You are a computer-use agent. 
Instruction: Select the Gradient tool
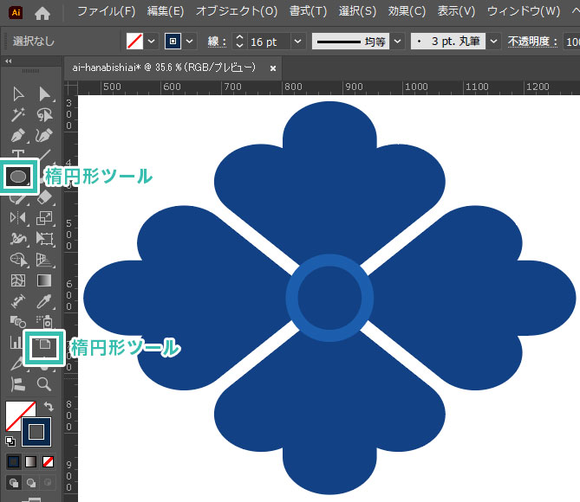click(x=45, y=280)
